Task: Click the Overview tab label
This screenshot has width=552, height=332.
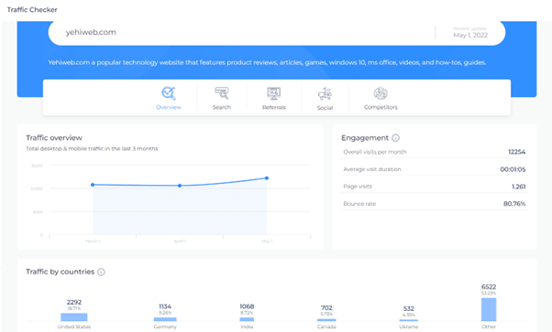Action: point(169,107)
